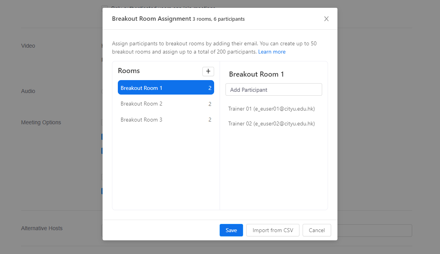Image resolution: width=440 pixels, height=254 pixels.
Task: Click participant count beside Breakout Room 2
Action: point(210,104)
